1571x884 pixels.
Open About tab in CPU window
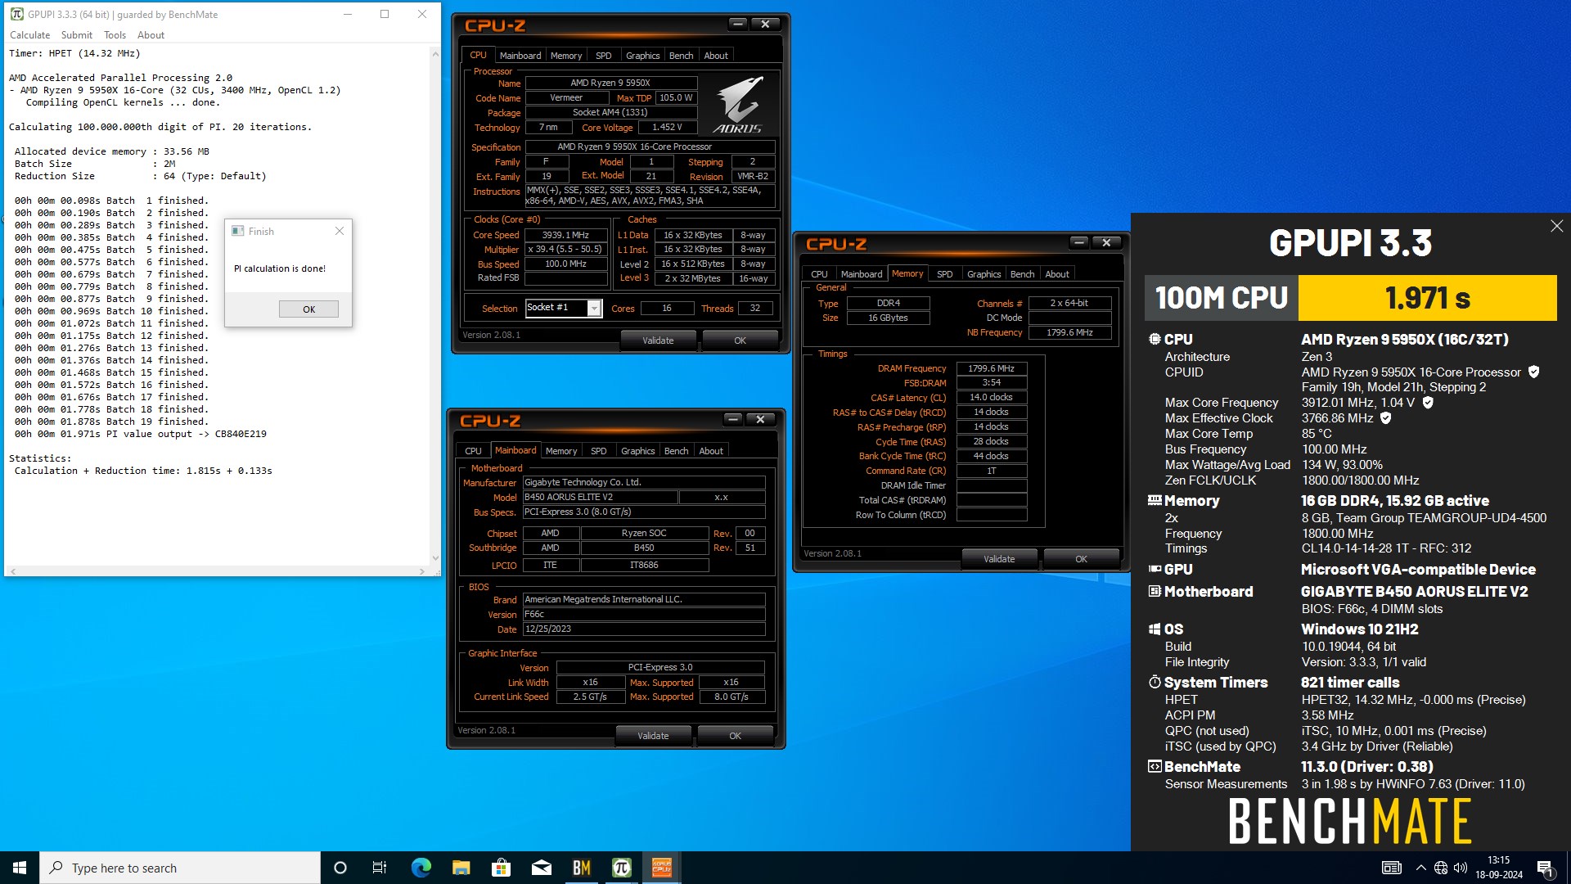[x=716, y=56]
